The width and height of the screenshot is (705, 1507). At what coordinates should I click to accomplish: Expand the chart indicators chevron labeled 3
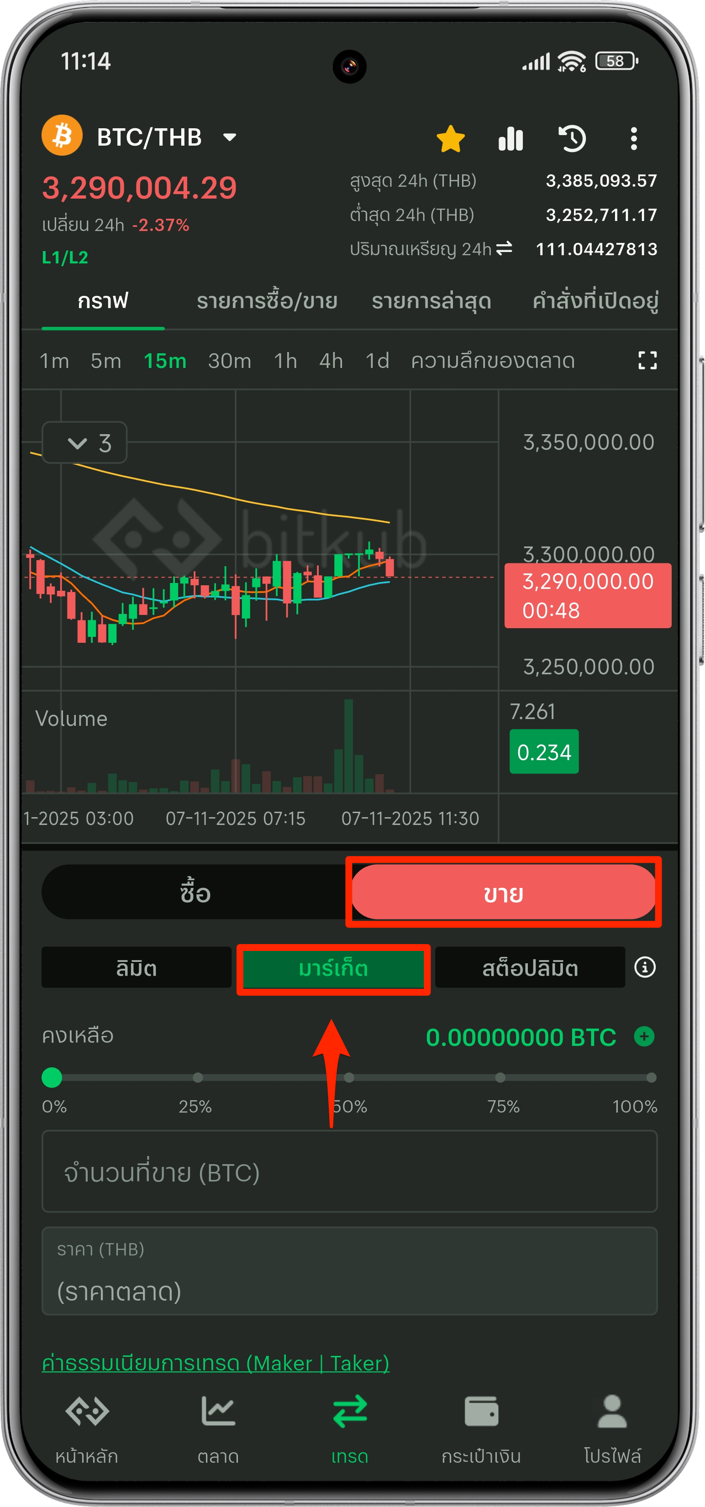(85, 443)
